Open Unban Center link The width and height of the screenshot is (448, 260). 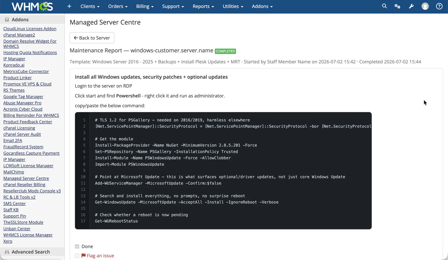pos(17,229)
